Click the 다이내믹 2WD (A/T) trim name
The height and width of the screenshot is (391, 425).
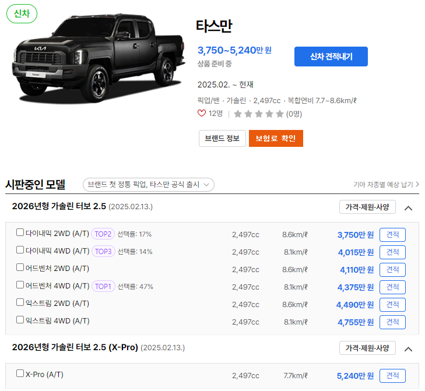click(x=57, y=234)
